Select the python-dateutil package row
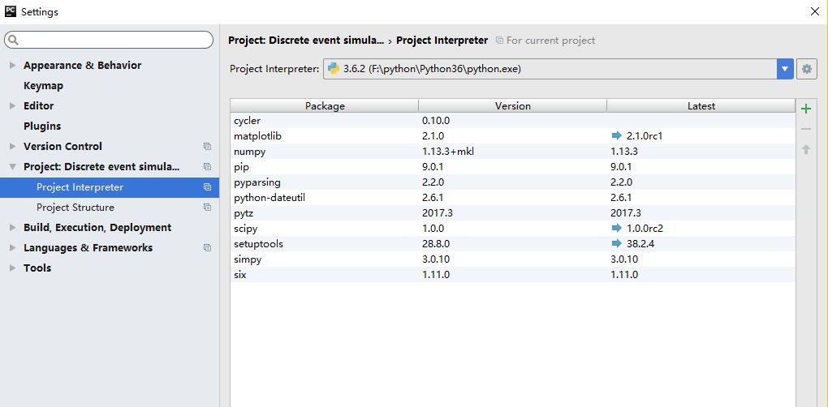Screen dimensions: 828x407 point(512,198)
